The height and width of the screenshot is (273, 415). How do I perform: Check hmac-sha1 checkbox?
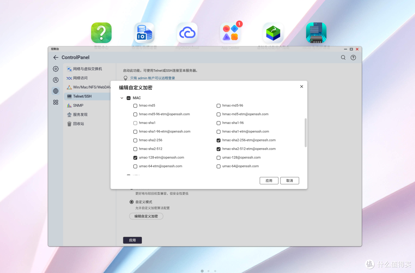135,123
